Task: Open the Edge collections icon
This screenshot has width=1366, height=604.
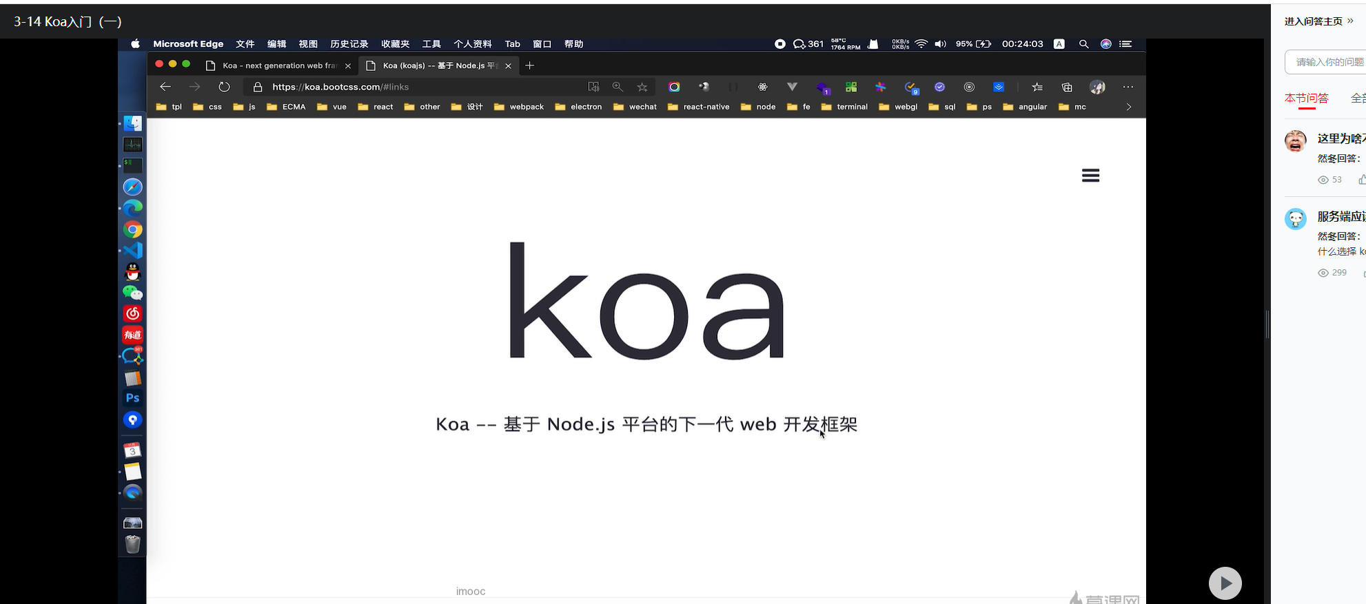Action: click(1067, 87)
